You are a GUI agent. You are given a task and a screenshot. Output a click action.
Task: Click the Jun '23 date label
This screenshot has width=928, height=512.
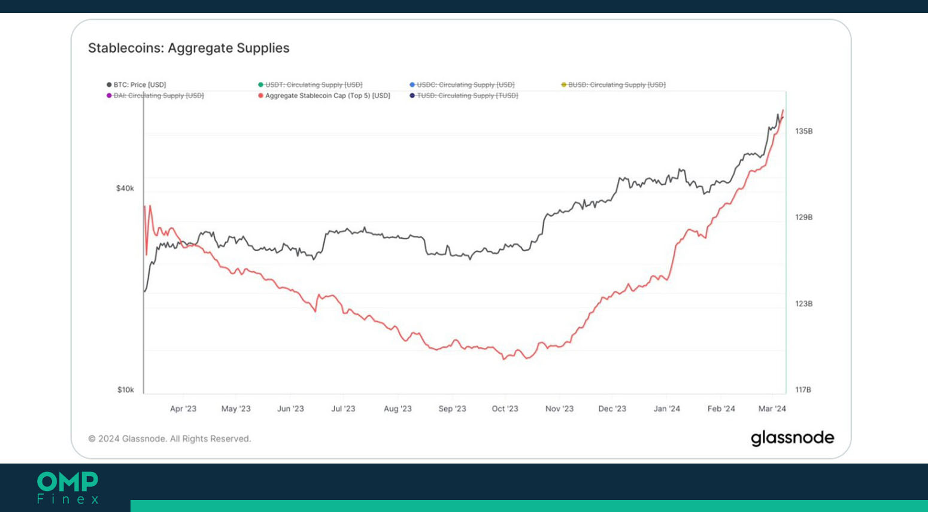(290, 409)
